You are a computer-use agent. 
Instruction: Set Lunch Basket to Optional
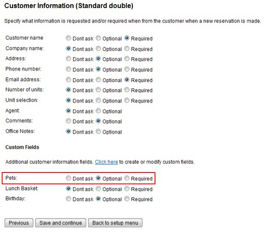pyautogui.click(x=98, y=189)
